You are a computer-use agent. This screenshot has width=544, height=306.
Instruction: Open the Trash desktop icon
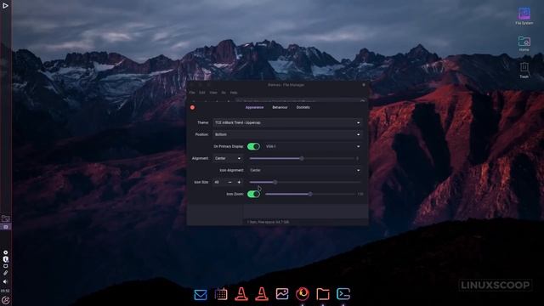pos(524,70)
